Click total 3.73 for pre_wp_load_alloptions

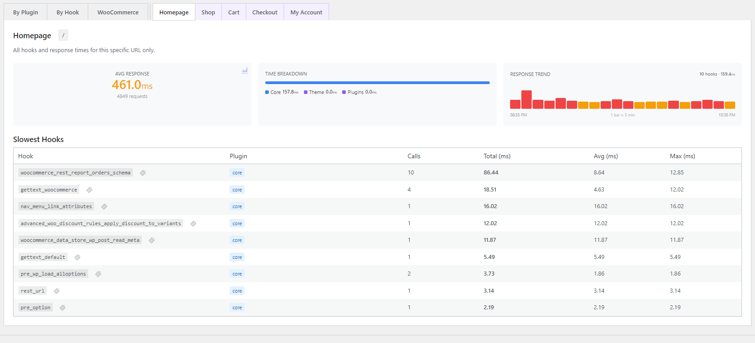(489, 274)
